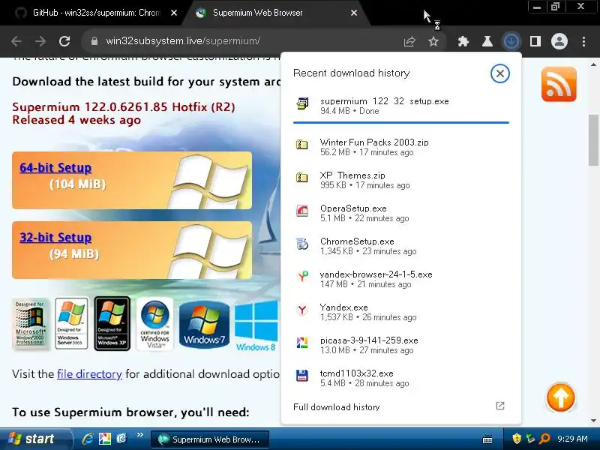Download the 32-bit Setup link
The height and width of the screenshot is (450, 600).
(55, 237)
